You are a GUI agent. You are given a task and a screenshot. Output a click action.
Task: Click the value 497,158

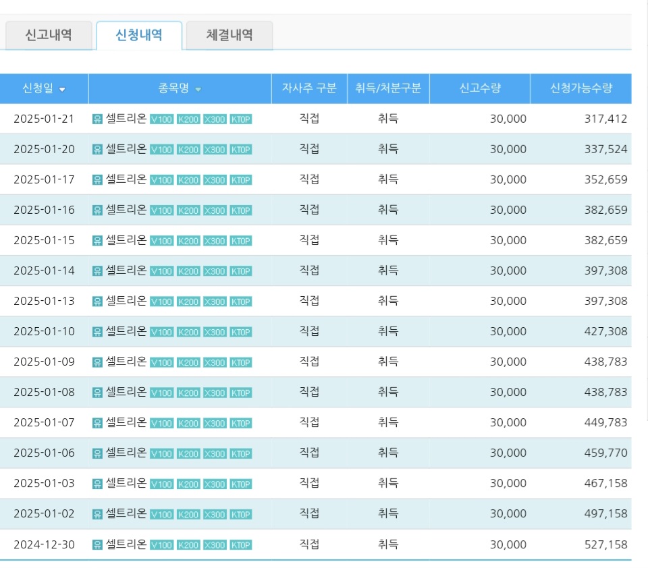tap(605, 514)
